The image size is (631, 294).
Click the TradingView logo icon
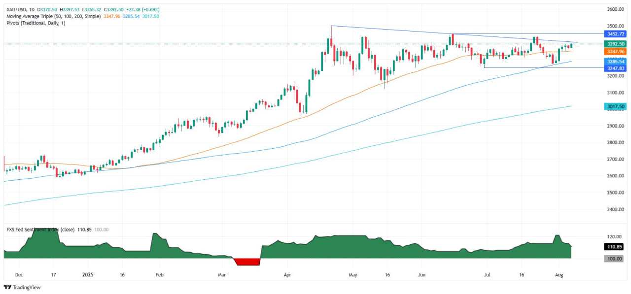tap(7, 287)
